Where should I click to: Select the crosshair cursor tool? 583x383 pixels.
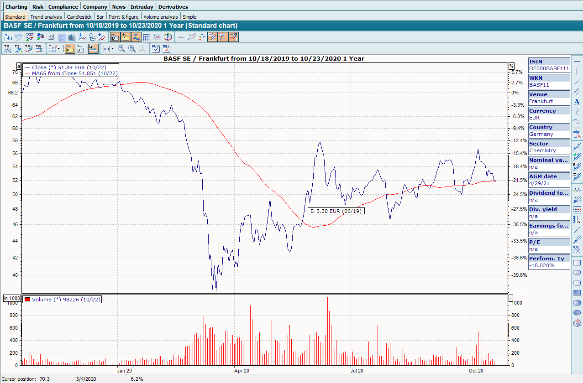(x=181, y=37)
